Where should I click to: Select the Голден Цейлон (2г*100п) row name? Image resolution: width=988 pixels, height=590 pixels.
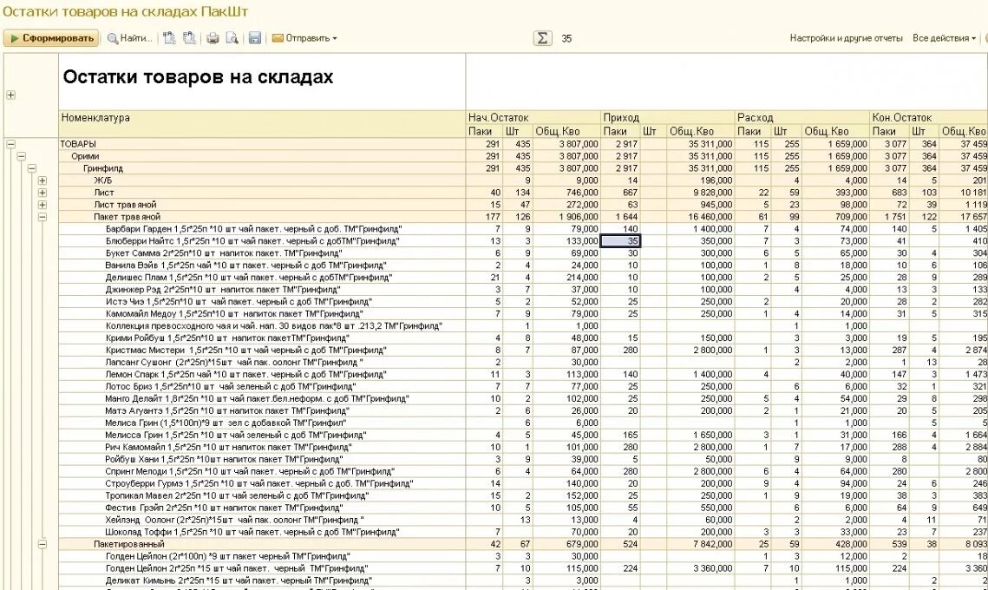coord(227,556)
